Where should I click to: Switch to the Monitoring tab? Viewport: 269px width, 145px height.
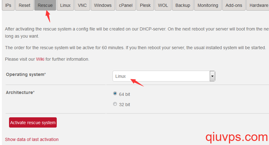pyautogui.click(x=208, y=5)
